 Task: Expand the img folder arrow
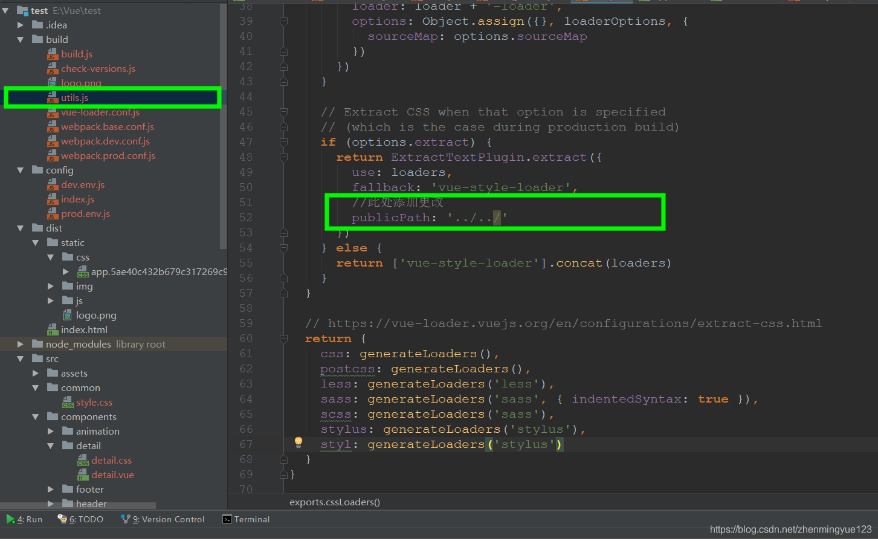pos(51,286)
